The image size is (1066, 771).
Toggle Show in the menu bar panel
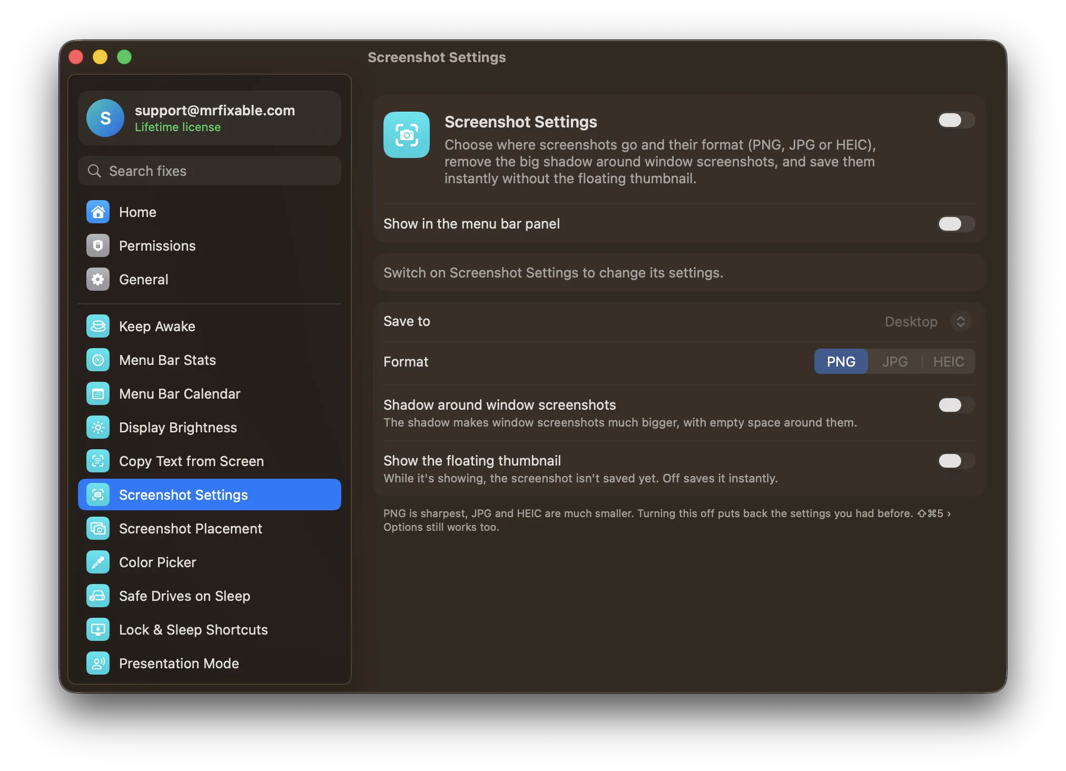pyautogui.click(x=956, y=224)
